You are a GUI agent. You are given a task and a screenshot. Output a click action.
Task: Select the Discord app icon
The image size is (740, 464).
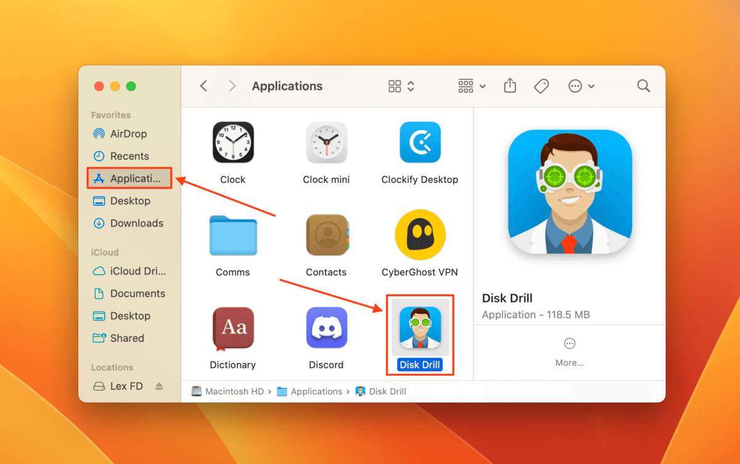coord(326,328)
